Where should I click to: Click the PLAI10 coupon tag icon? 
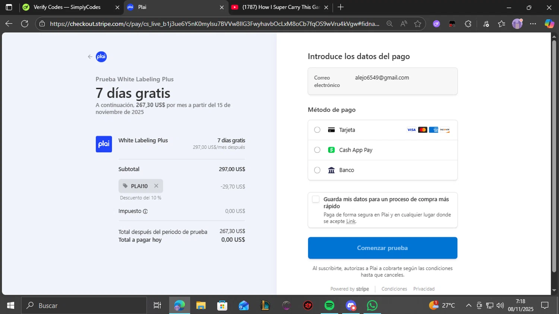pos(125,186)
